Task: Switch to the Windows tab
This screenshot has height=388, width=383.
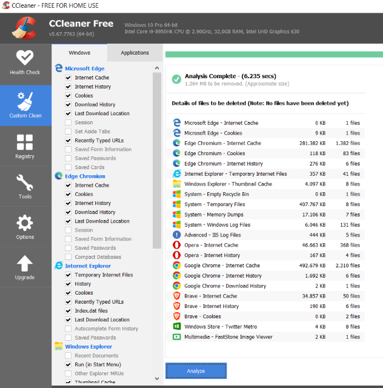Action: (x=79, y=53)
